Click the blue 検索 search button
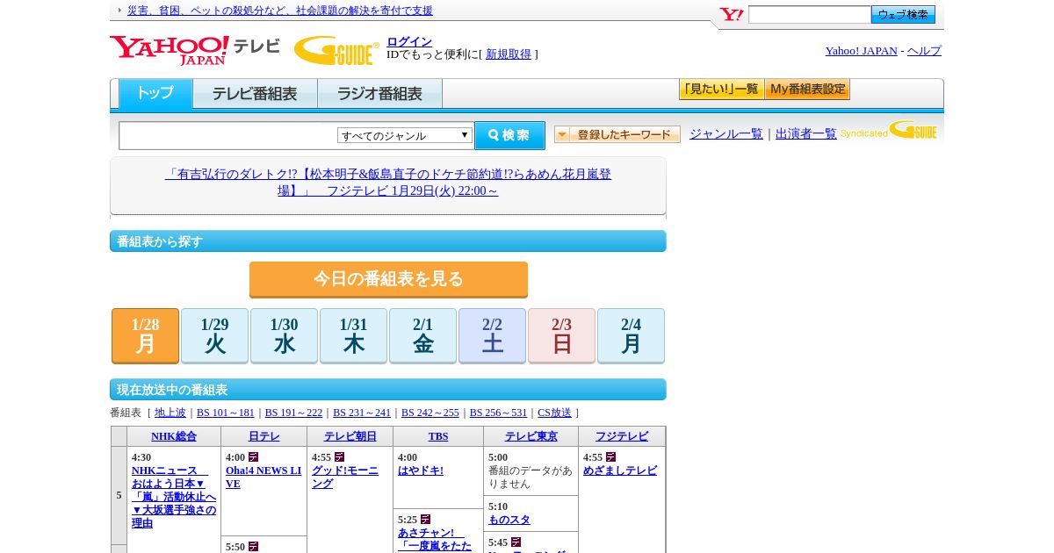Viewport: 1054px width, 553px height. [509, 135]
